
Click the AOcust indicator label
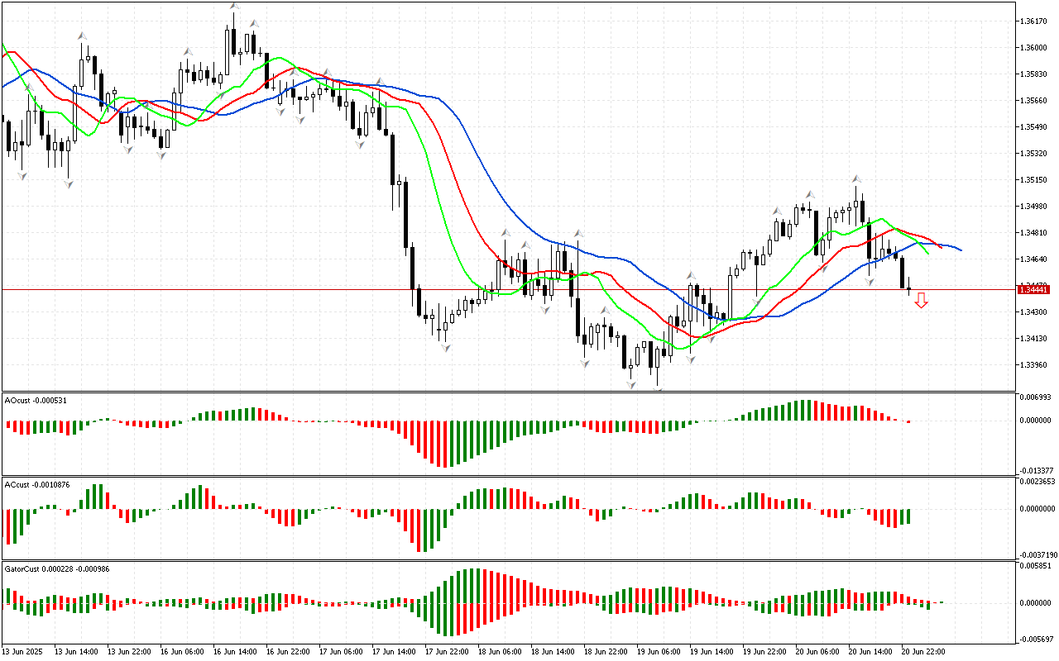click(36, 400)
